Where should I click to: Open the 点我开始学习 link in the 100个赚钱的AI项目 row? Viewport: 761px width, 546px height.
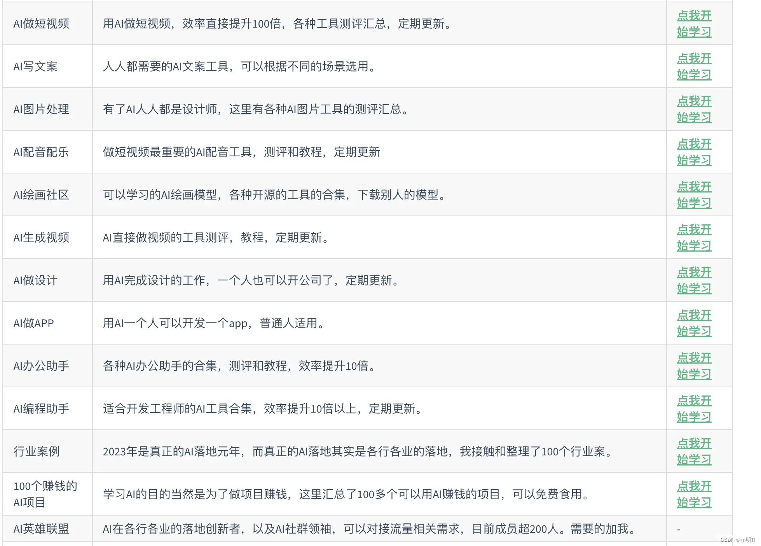click(694, 494)
